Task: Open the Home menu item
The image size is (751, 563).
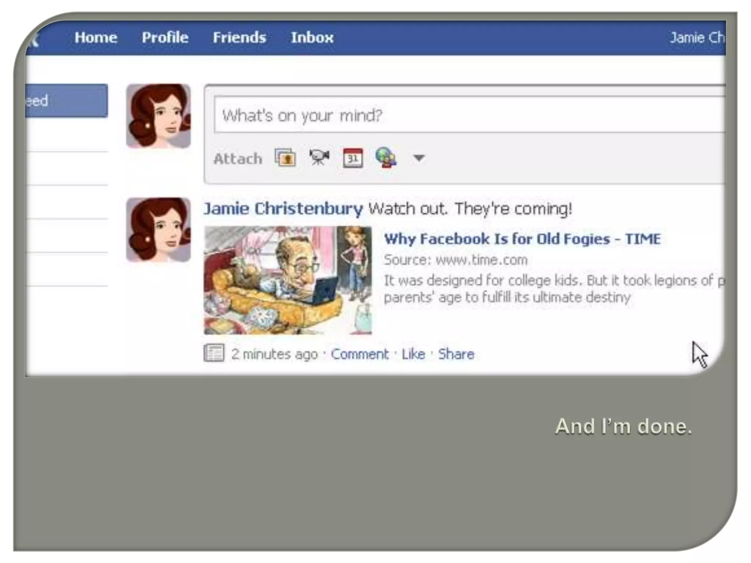Action: pyautogui.click(x=96, y=37)
